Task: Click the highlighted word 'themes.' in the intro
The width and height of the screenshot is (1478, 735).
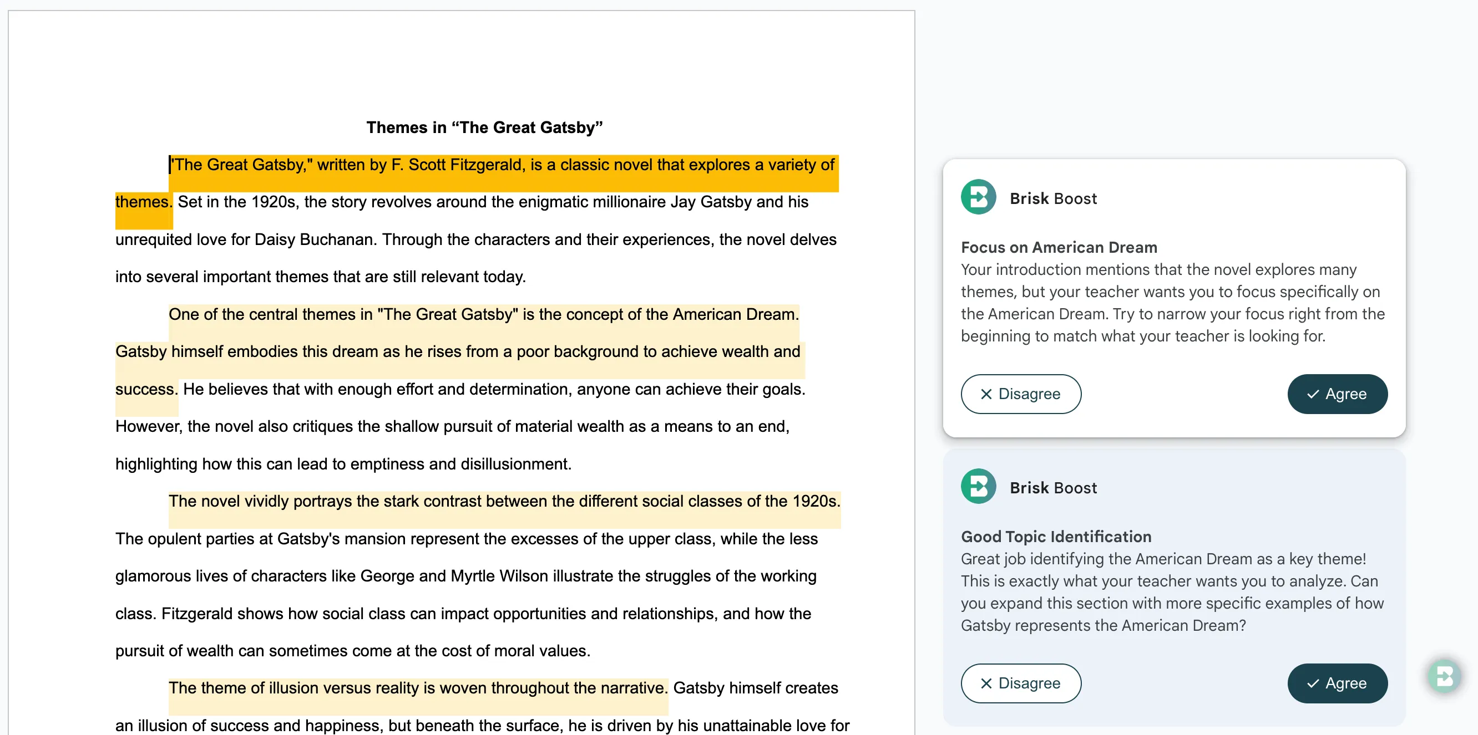Action: click(143, 202)
